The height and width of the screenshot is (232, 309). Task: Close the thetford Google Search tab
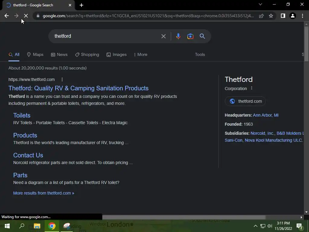(x=70, y=5)
